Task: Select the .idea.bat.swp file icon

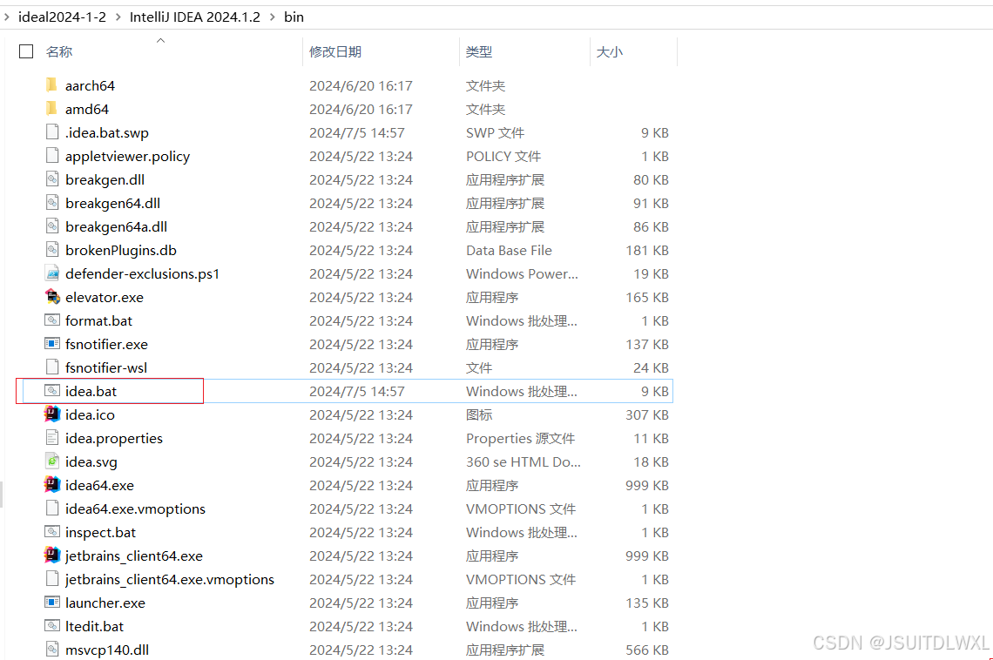Action: coord(52,131)
